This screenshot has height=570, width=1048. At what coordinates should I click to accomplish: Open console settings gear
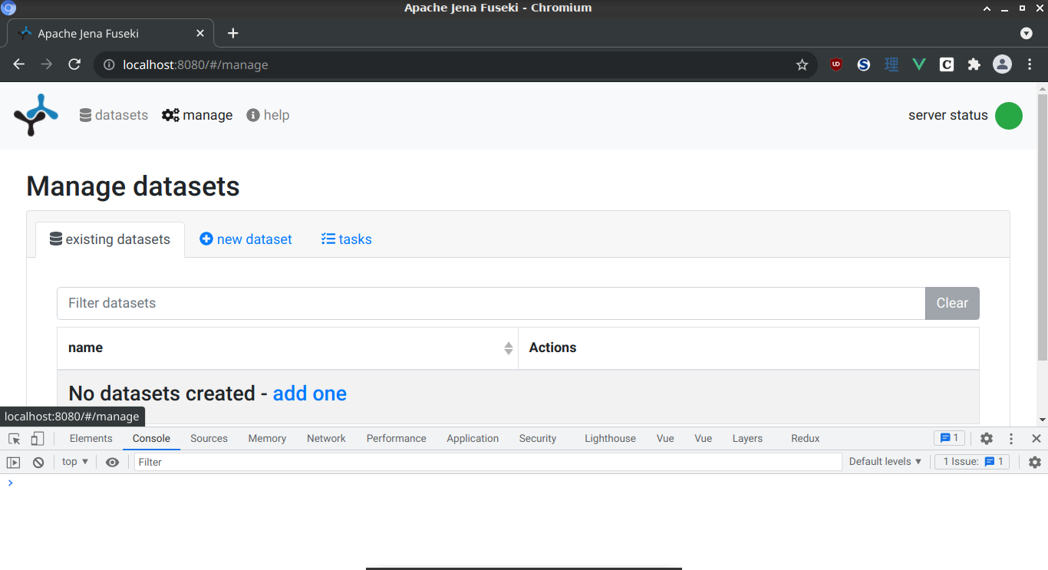[x=1035, y=462]
